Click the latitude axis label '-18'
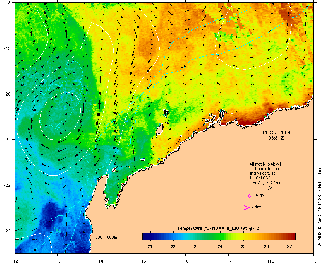Viewport: 325px width, 263px height. tap(7, 2)
